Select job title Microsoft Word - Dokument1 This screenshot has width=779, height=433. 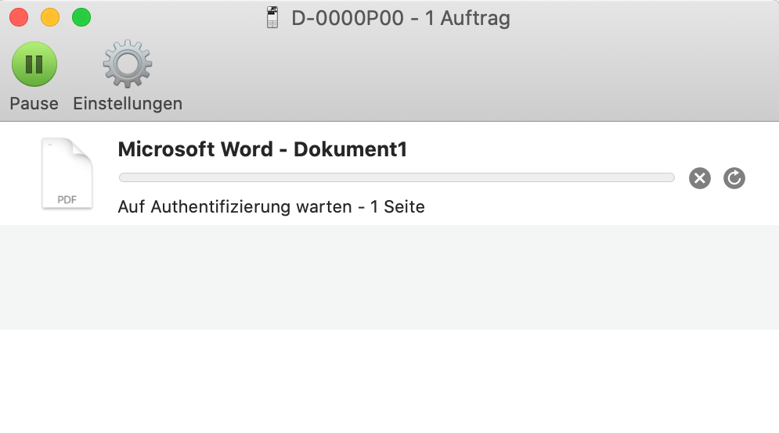tap(262, 149)
